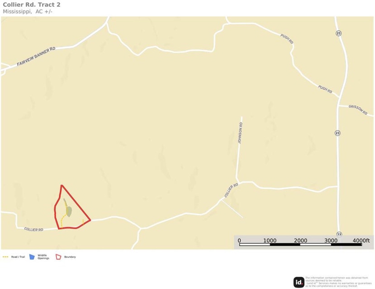Click the Land id disclaimer text
The image size is (375, 289).
pyautogui.click(x=338, y=282)
